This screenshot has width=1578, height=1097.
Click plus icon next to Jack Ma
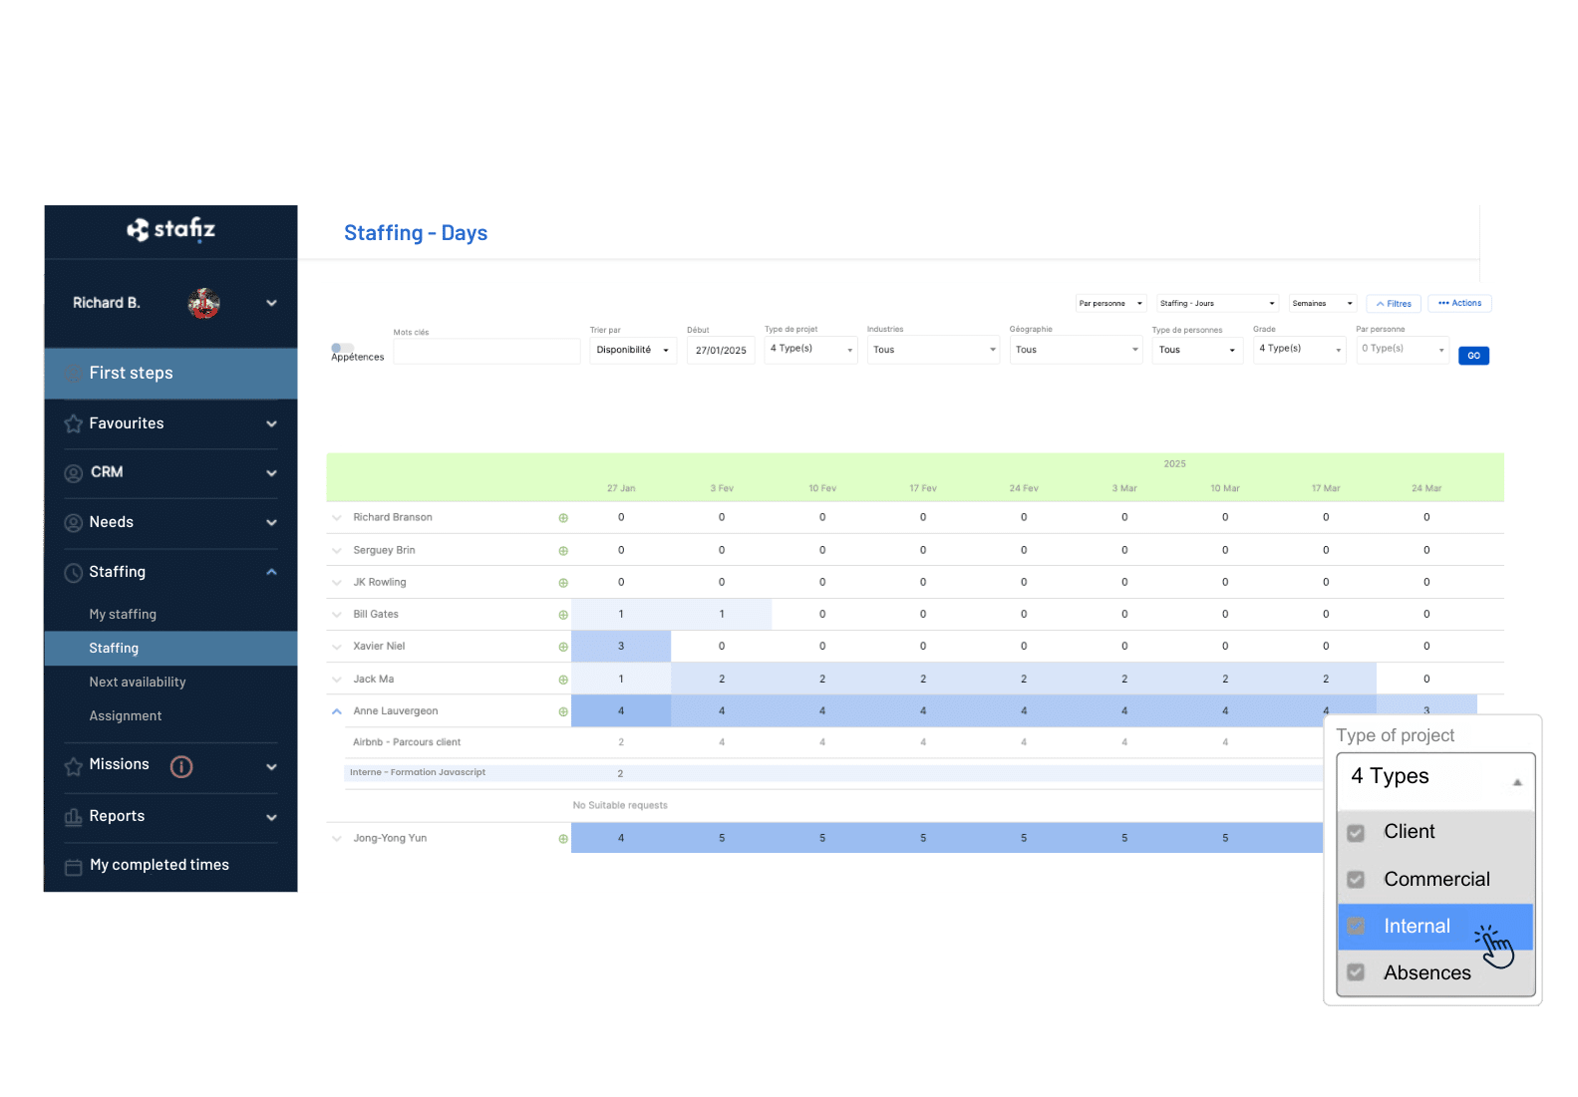(563, 680)
